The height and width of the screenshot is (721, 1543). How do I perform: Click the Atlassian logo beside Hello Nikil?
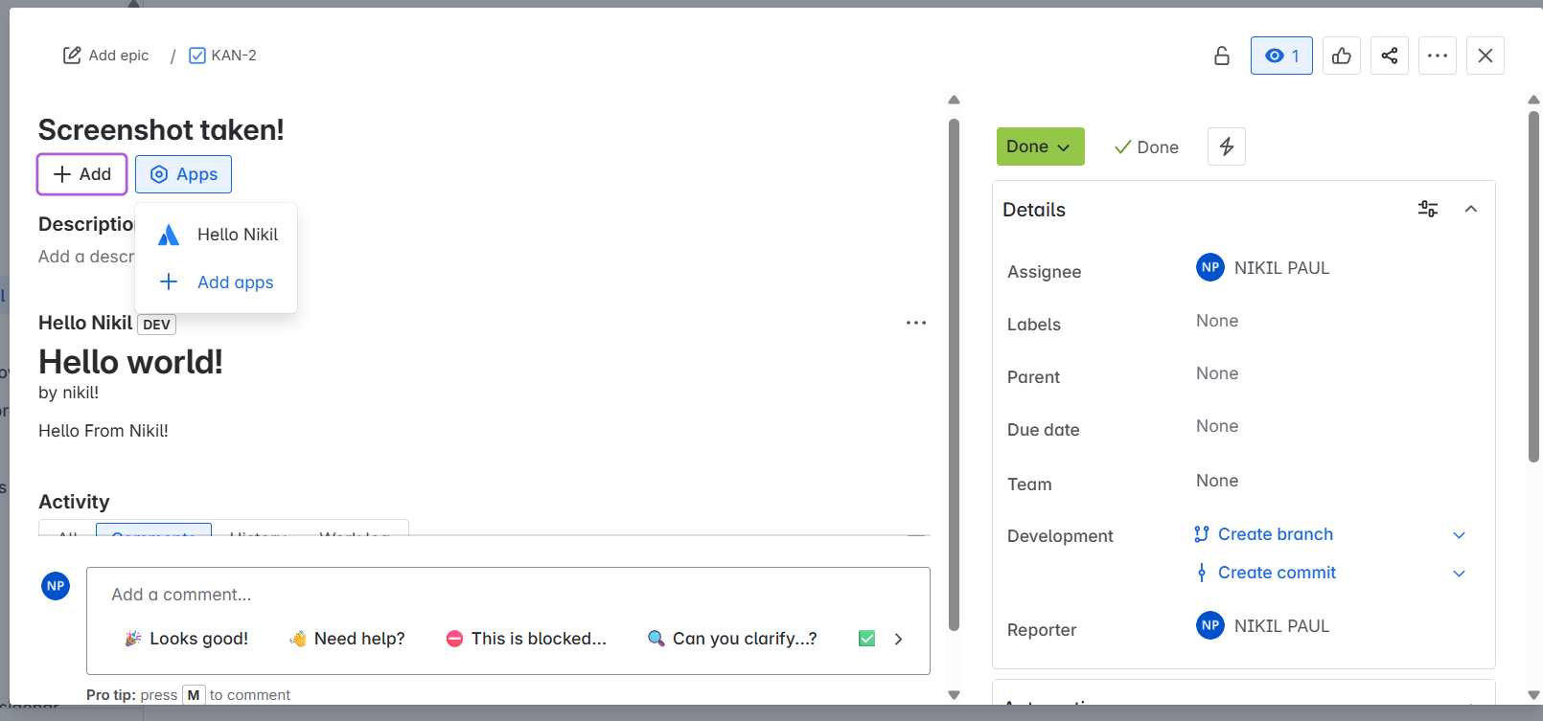[169, 234]
